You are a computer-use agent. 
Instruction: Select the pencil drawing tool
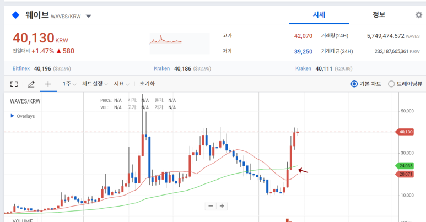(x=31, y=84)
